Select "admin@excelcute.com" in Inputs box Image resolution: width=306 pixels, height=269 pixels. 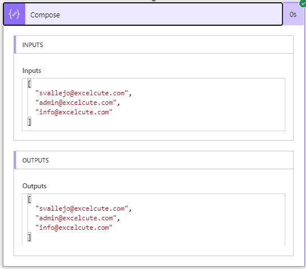[x=76, y=103]
